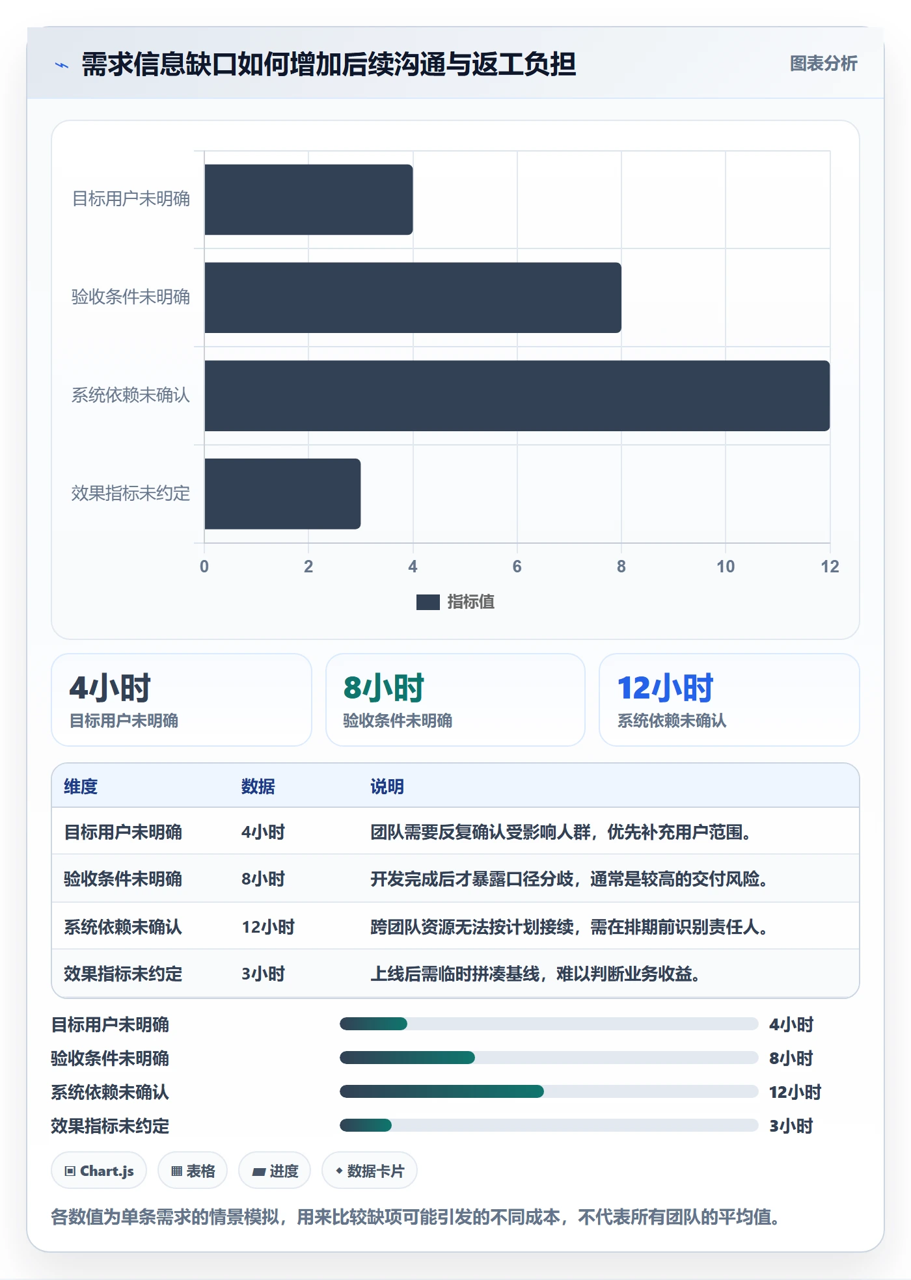The height and width of the screenshot is (1280, 911).
Task: Click progress value label 3小时
Action: 791,1126
